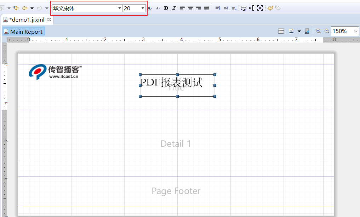The width and height of the screenshot is (360, 217).
Task: Select the PDF报表测试 static text element
Action: click(x=177, y=85)
